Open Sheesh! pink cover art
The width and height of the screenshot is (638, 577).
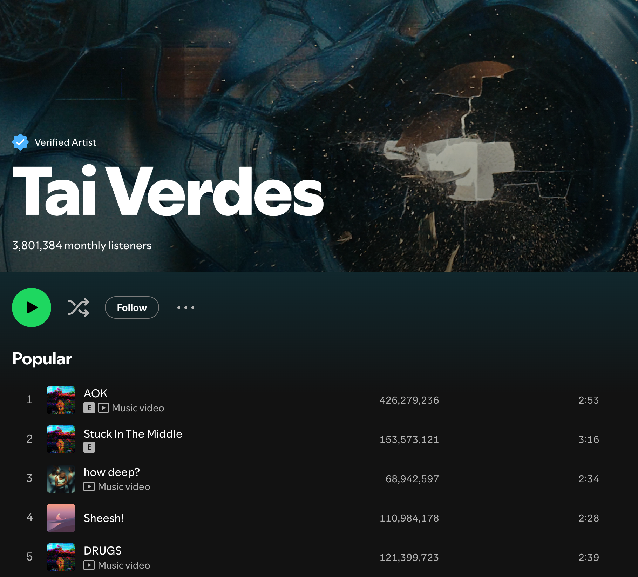click(x=61, y=518)
